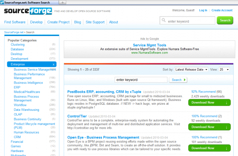The width and height of the screenshot is (238, 156).
Task: Select the SourceForge.net: Software Search tab
Action: tap(29, 2)
